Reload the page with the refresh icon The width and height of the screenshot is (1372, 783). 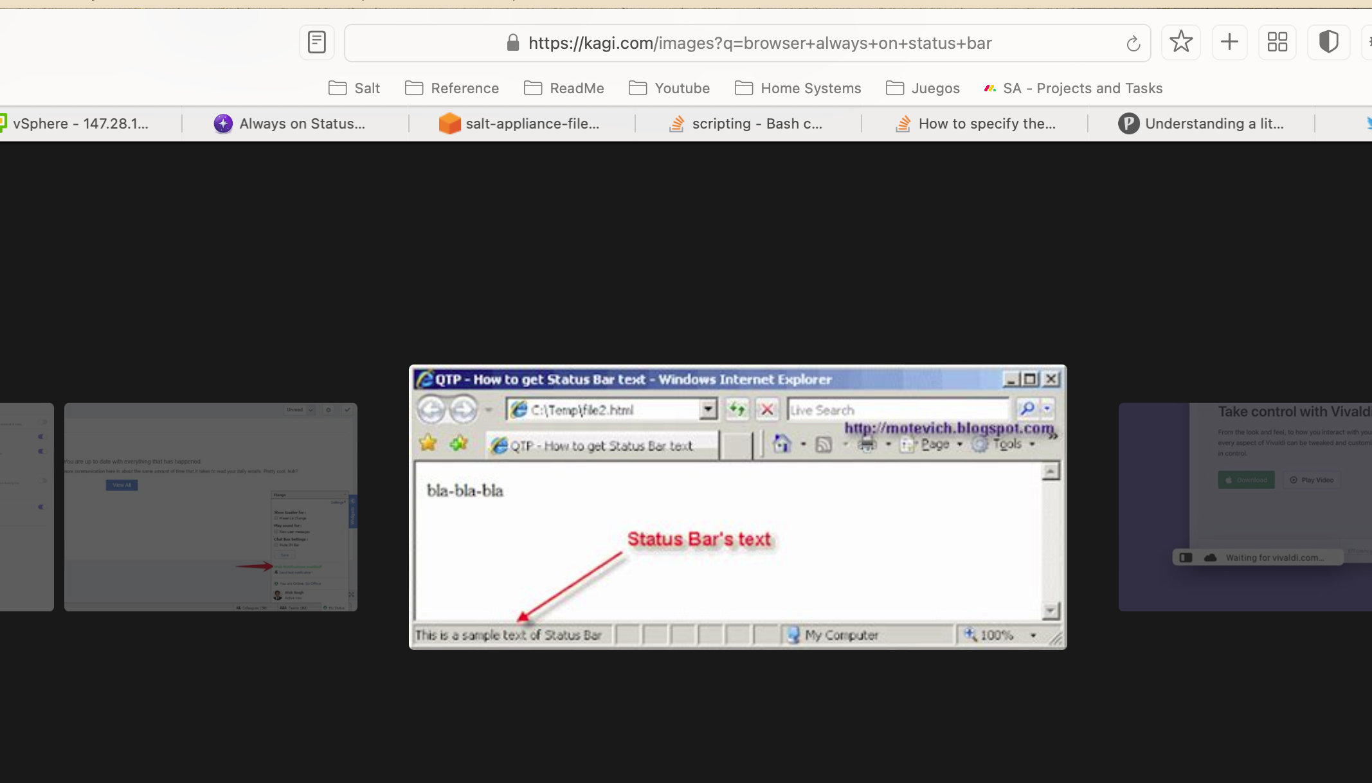click(x=1133, y=44)
